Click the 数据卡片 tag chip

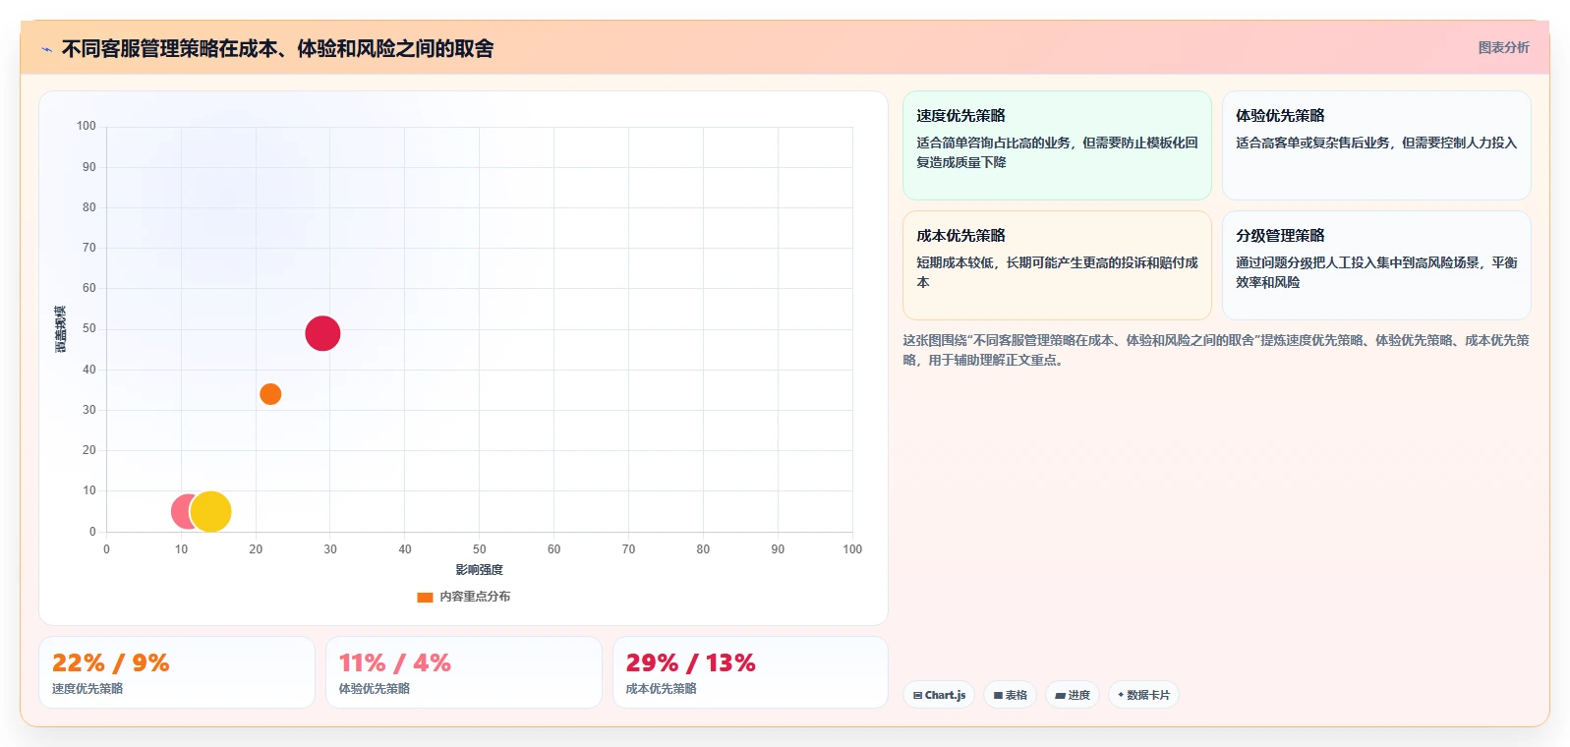pyautogui.click(x=1143, y=695)
